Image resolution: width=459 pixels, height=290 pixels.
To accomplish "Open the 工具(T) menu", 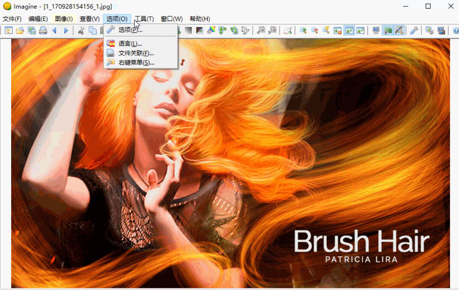I will 144,19.
